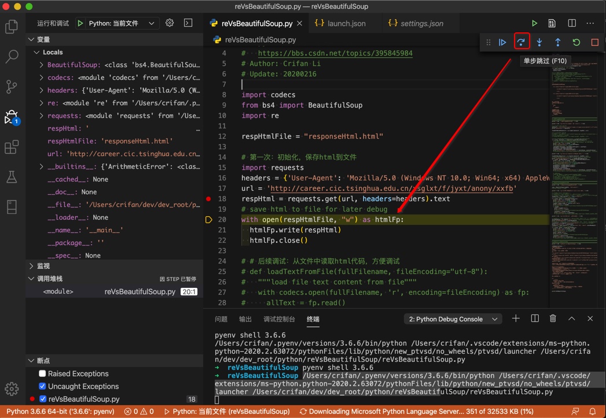Close the reVsBeautifulSoup.py tab

pos(299,24)
